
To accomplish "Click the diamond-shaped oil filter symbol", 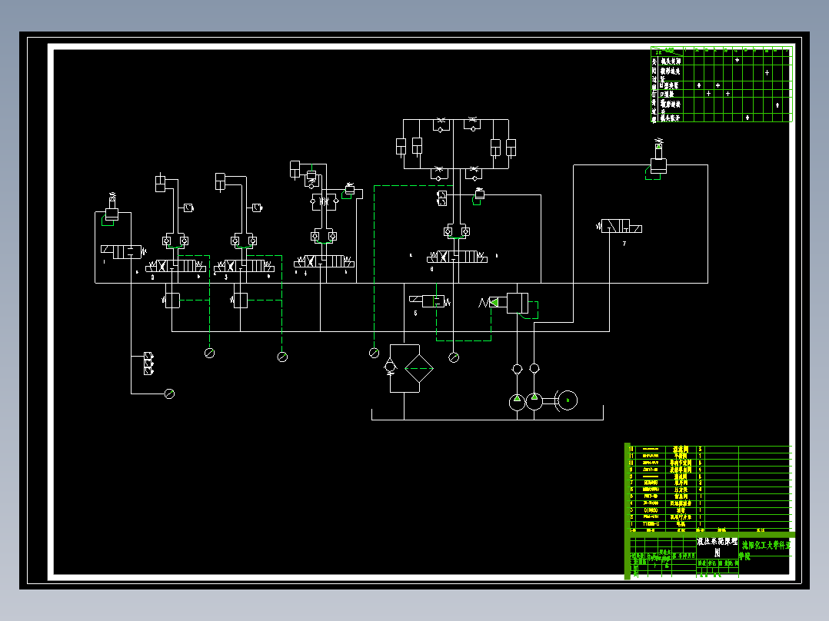I will [418, 368].
